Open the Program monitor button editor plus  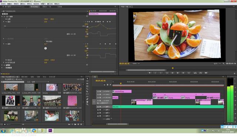pyautogui.click(x=234, y=73)
